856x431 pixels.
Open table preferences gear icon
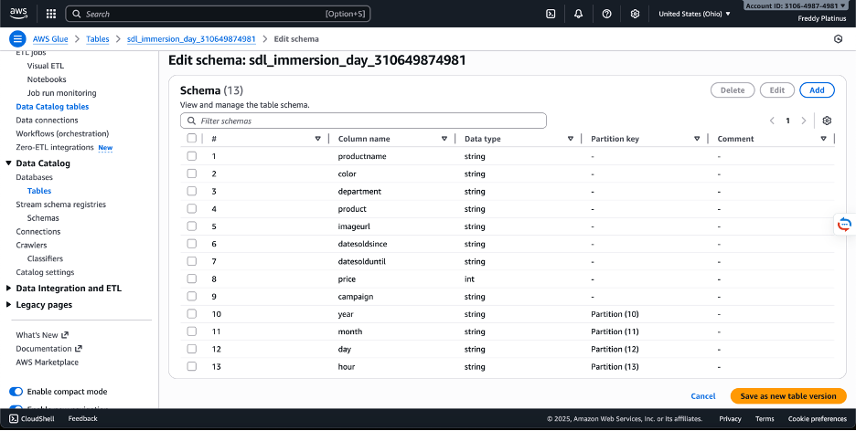(x=827, y=121)
